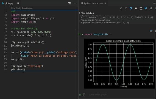The width and height of the screenshot is (156, 99).
Task: Focus the interactive input prompt field
Action: click(x=98, y=95)
